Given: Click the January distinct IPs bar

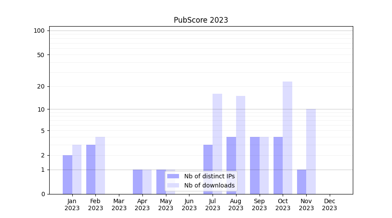Looking at the screenshot, I should 68,174.
